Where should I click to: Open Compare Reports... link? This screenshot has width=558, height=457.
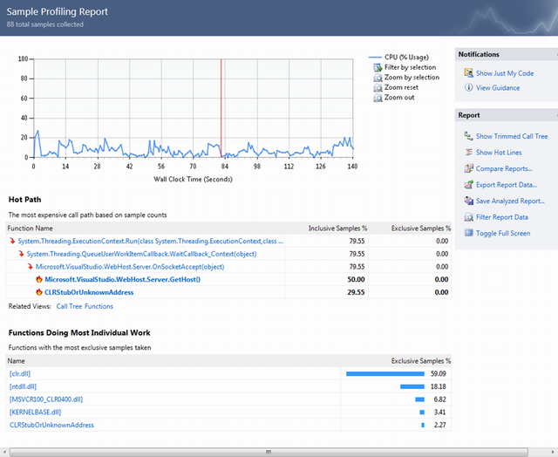[x=504, y=168]
